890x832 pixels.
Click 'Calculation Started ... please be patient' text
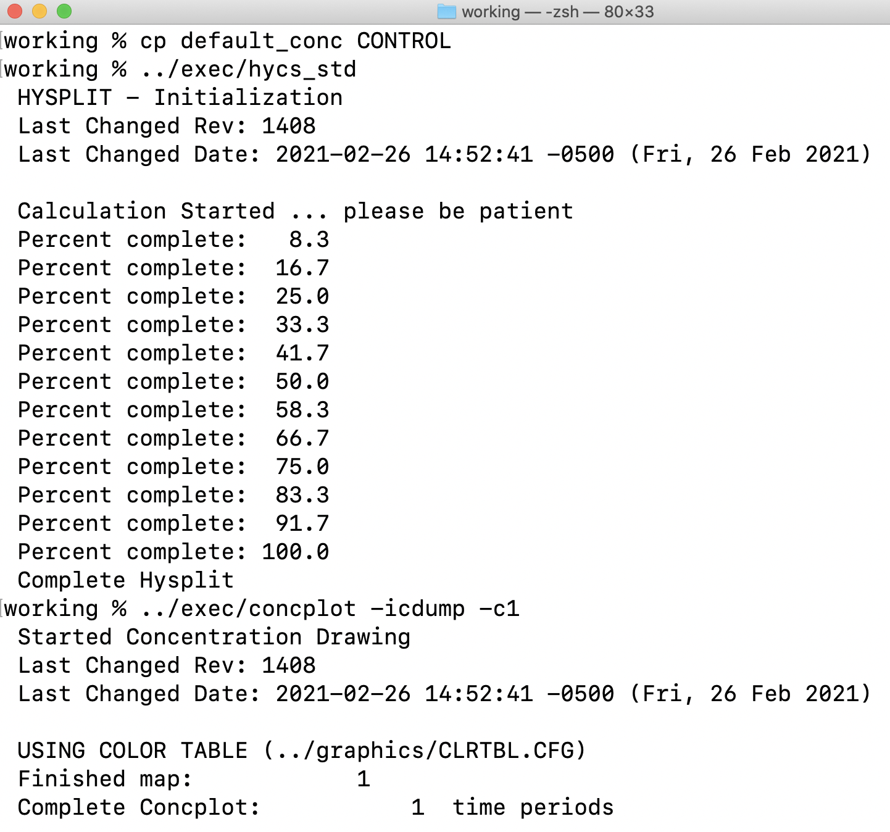[295, 211]
